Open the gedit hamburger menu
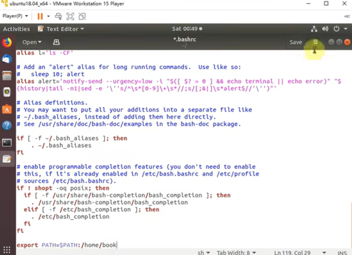This screenshot has height=255, width=352. tap(315, 42)
